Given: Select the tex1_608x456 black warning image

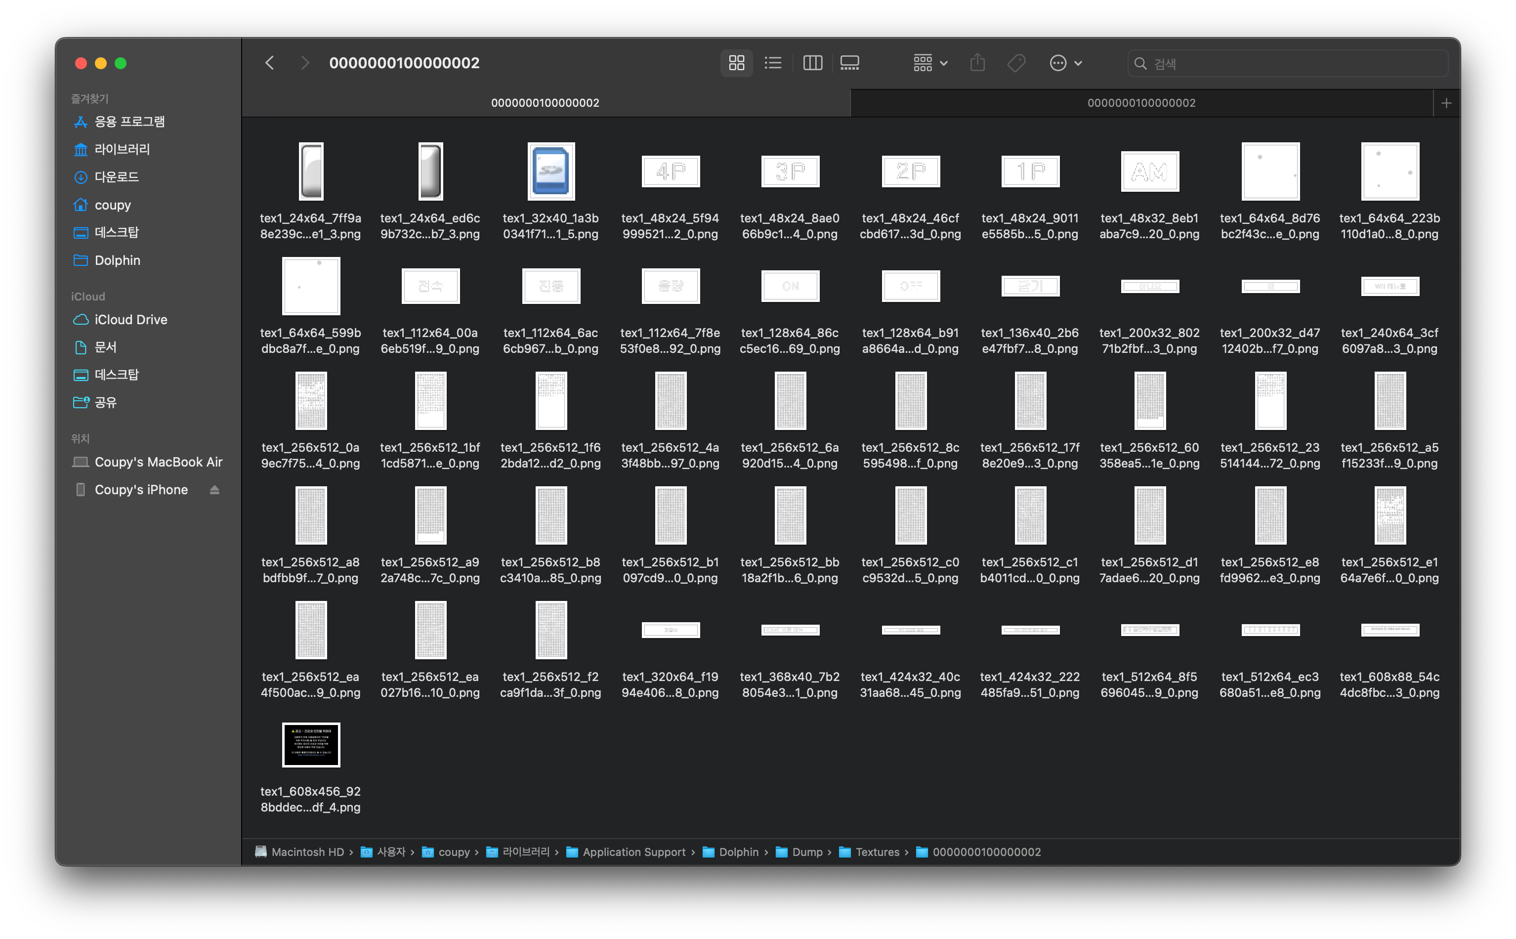Looking at the screenshot, I should 311,745.
